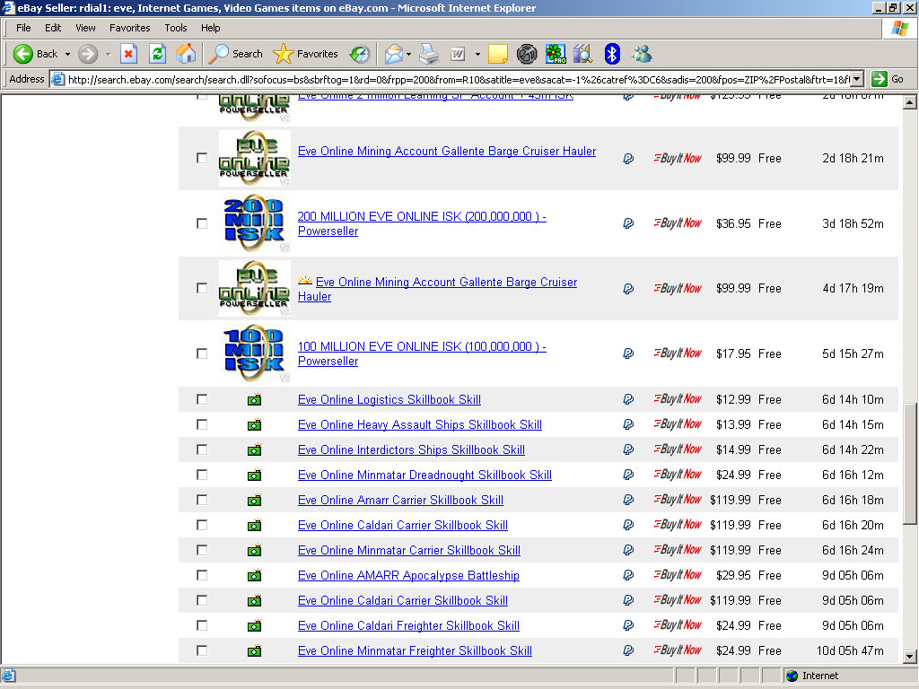Select checkbox for Minmatar Dreadnought Skillbook
The width and height of the screenshot is (919, 689).
pyautogui.click(x=202, y=475)
